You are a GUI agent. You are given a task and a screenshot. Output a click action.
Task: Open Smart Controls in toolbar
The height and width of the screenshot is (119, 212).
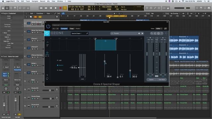[20, 8]
